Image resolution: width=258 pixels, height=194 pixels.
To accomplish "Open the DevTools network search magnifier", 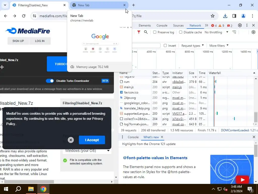I will [x=146, y=32].
